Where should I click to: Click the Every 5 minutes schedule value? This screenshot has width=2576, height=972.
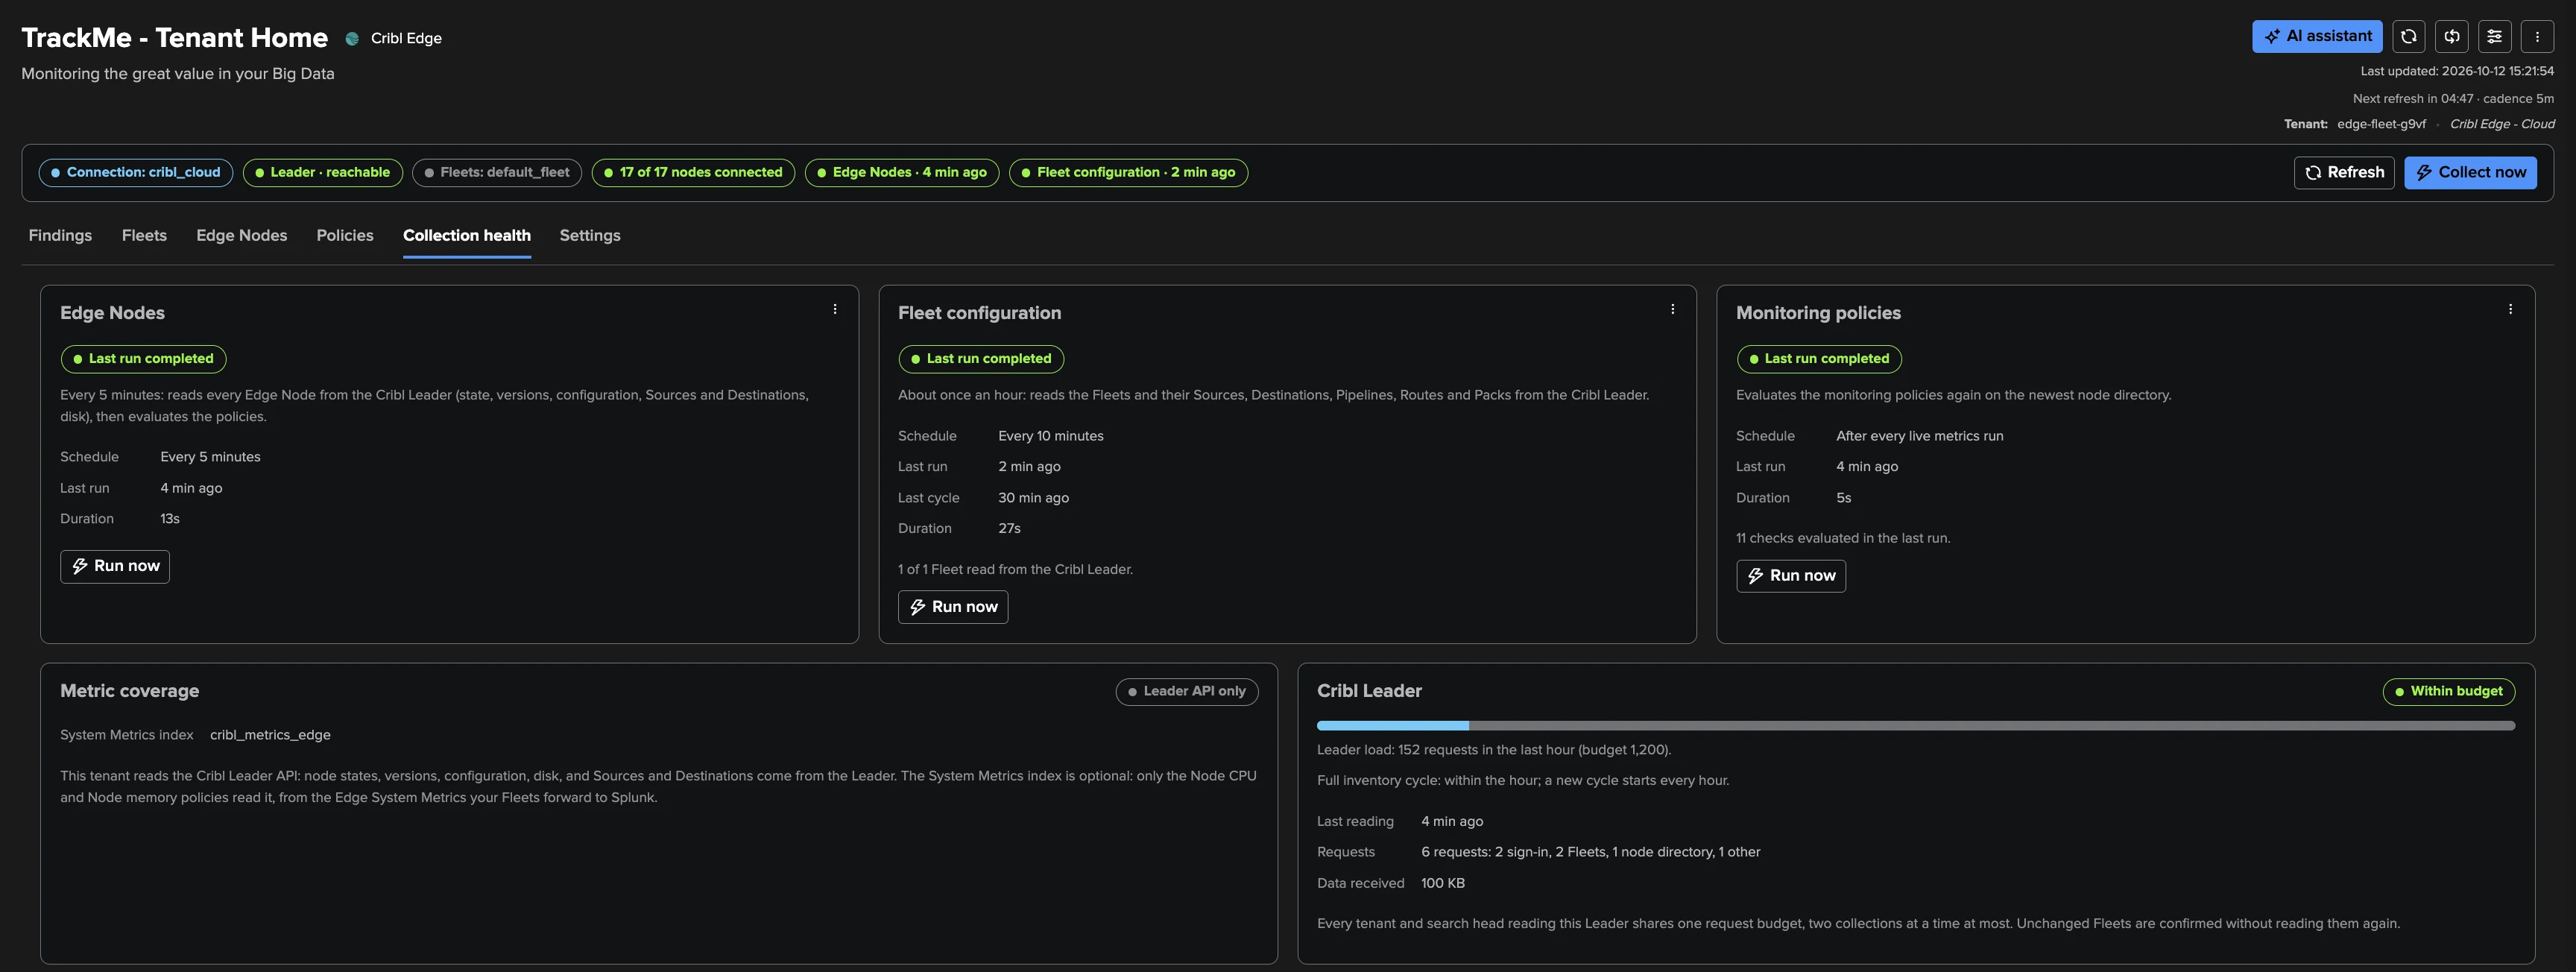pos(210,457)
